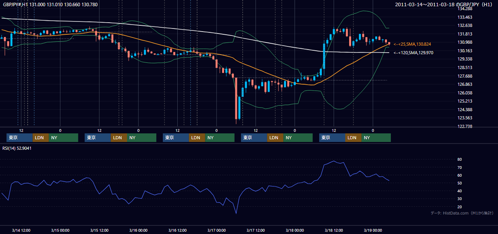Click the 124.388 price level label
This screenshot has height=234, width=498.
[464, 110]
